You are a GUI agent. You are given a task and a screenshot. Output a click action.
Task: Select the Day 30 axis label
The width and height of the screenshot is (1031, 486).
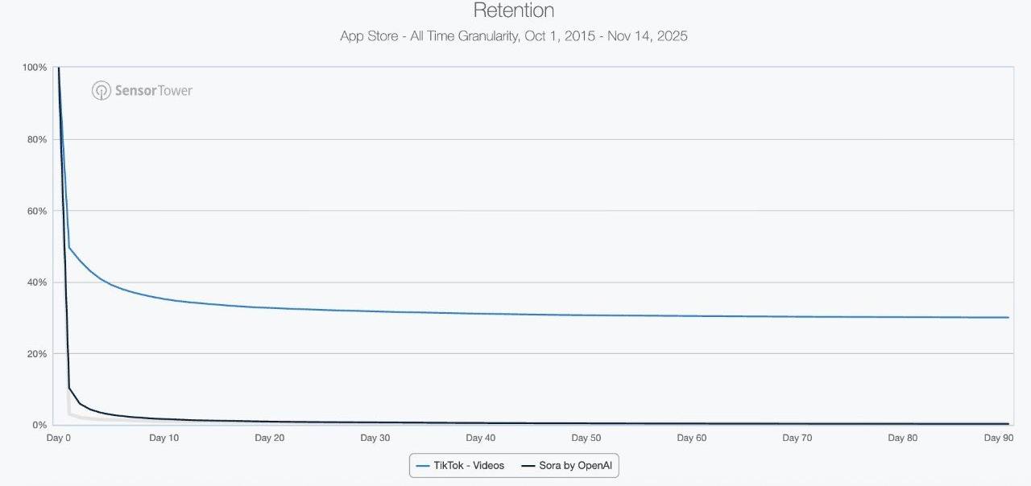point(375,439)
